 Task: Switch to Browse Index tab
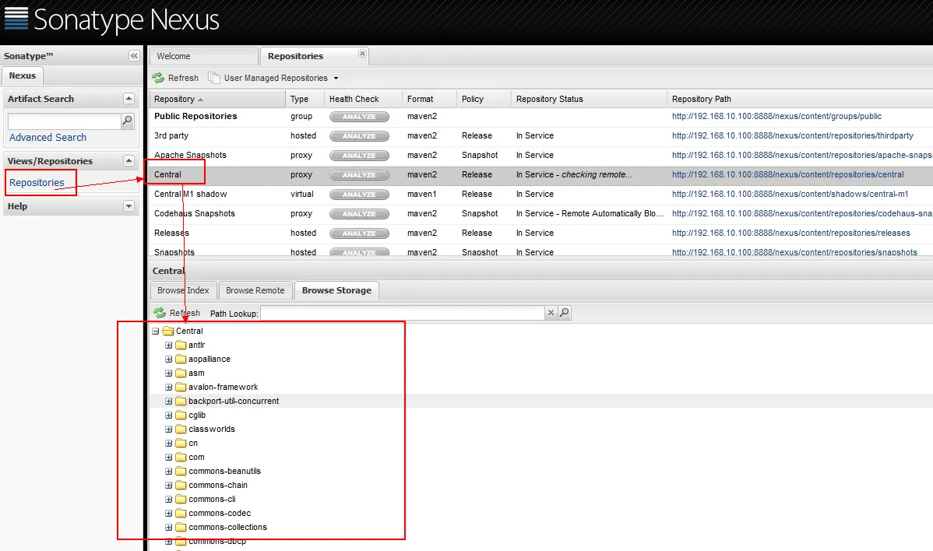[x=183, y=290]
